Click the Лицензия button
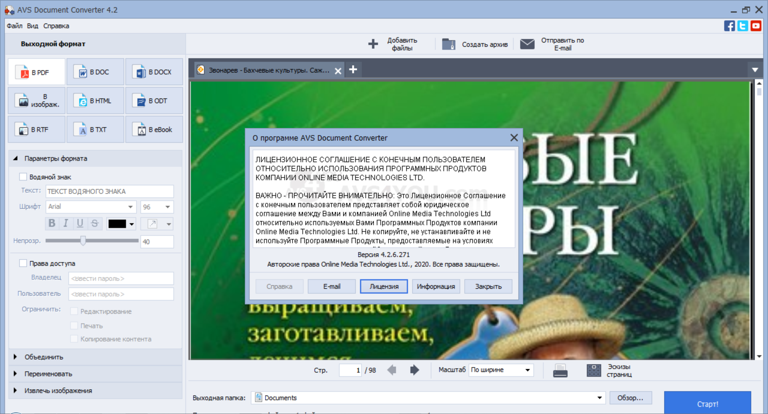The image size is (768, 414). coord(384,286)
